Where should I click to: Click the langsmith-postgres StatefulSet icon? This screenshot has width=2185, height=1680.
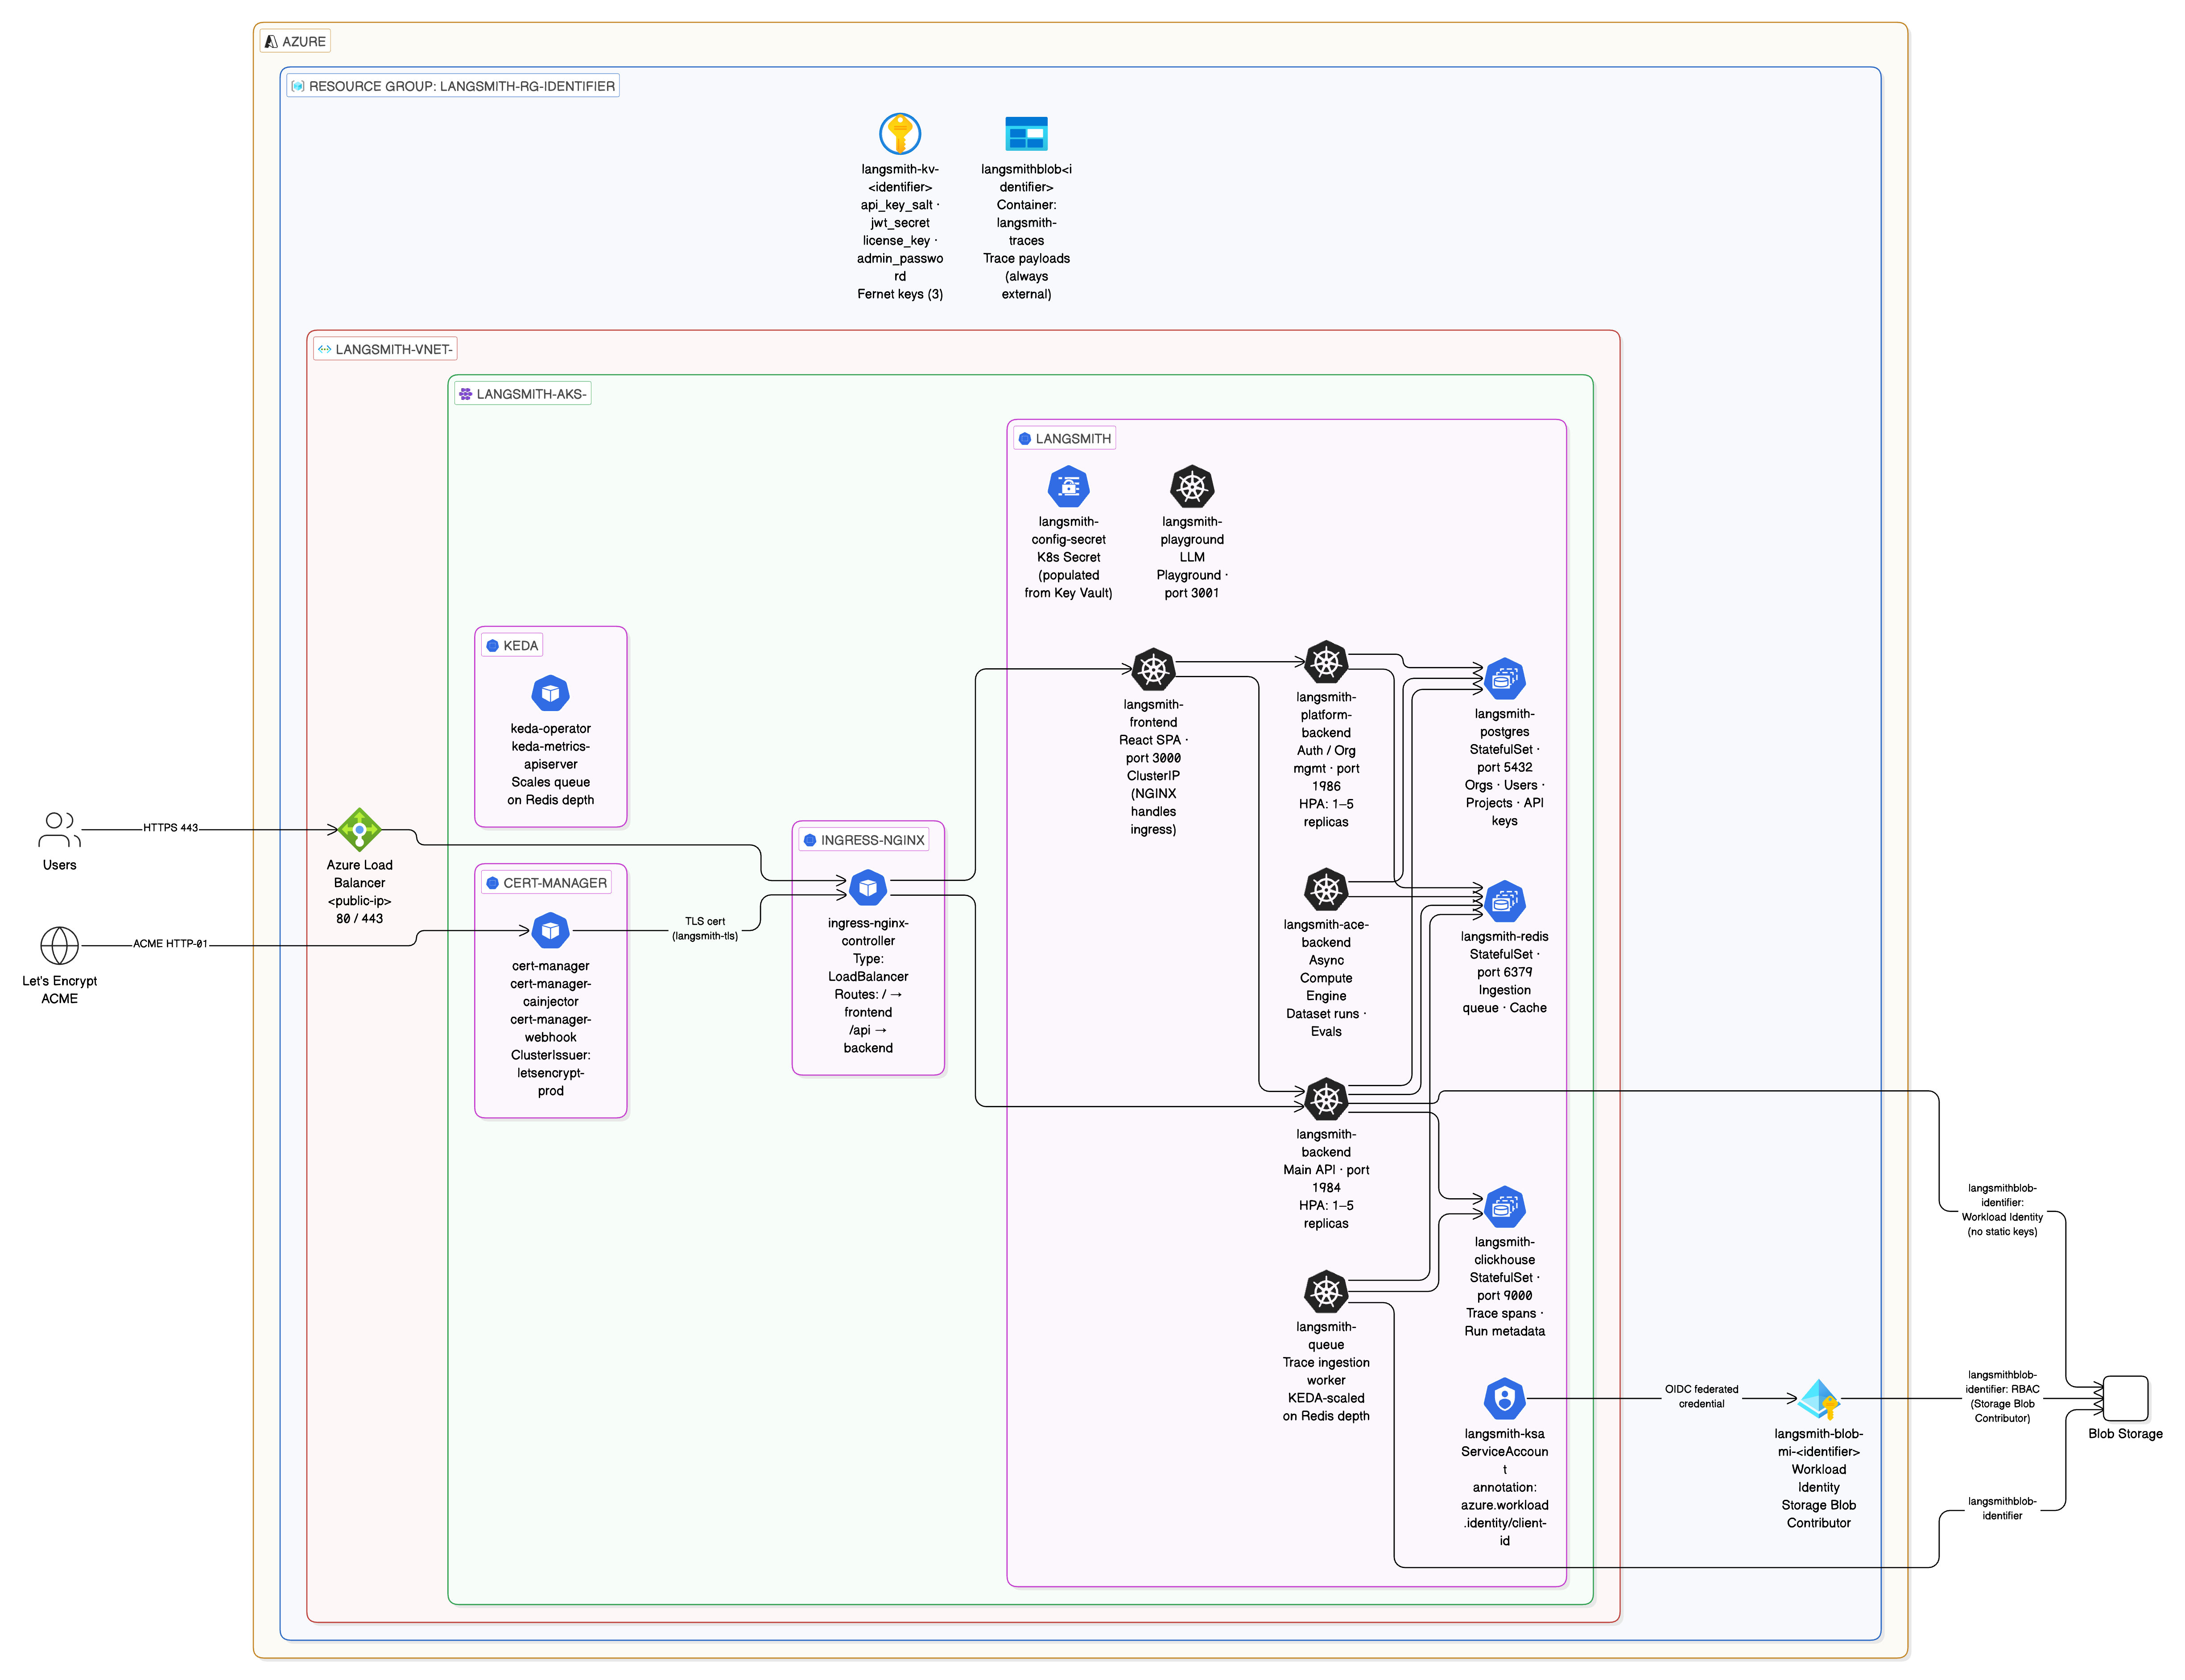pyautogui.click(x=1504, y=679)
